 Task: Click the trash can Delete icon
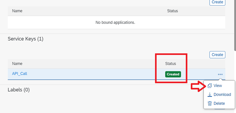tap(210, 103)
